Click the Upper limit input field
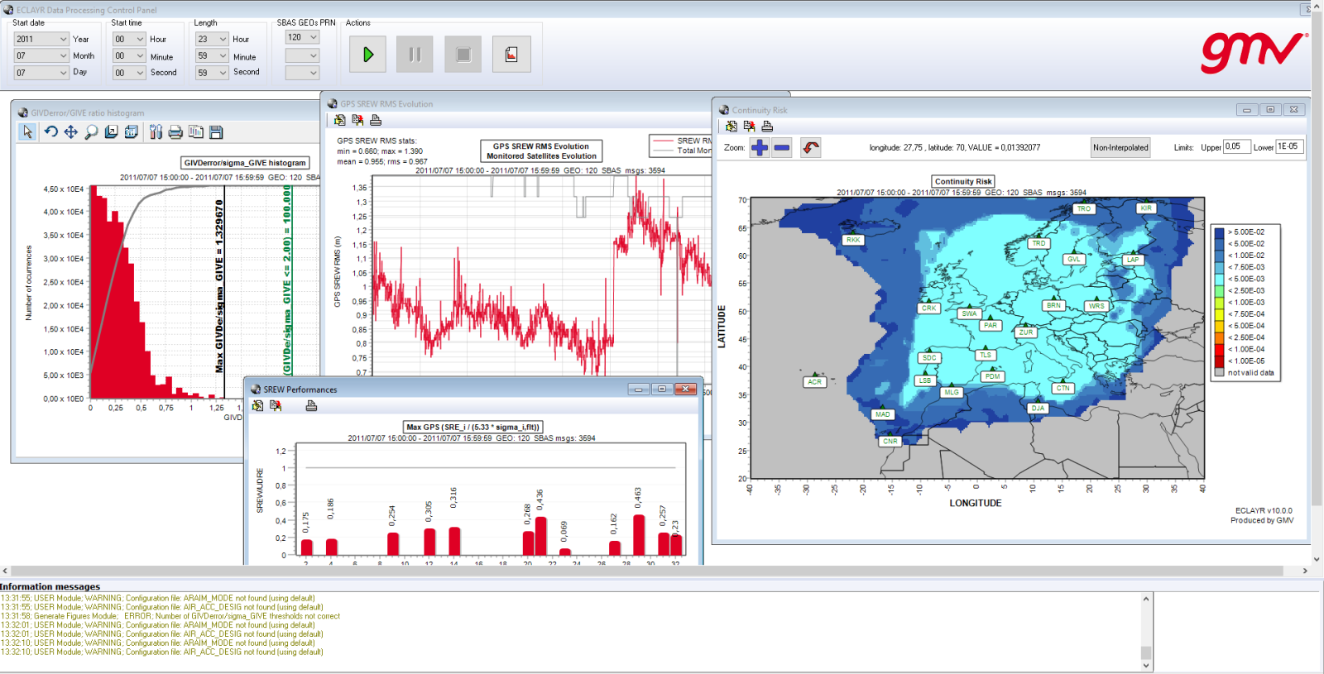 coord(1236,146)
